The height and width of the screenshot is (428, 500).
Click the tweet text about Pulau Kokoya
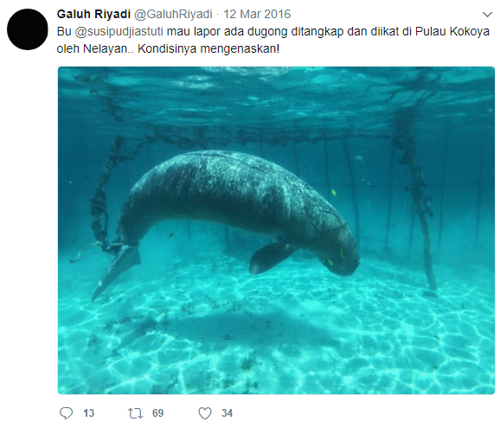coord(273,40)
